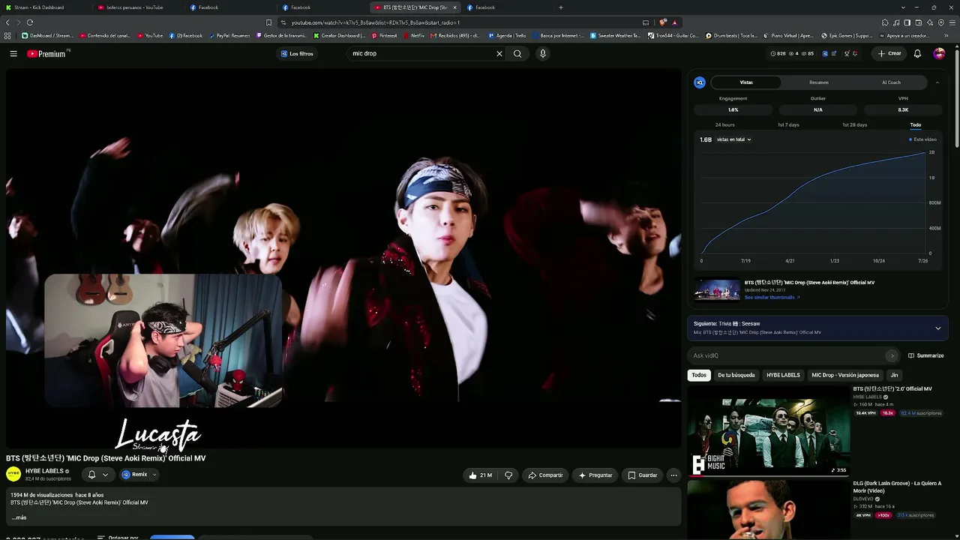This screenshot has height=540, width=960.
Task: Like the video with thumbs up
Action: coord(480,475)
